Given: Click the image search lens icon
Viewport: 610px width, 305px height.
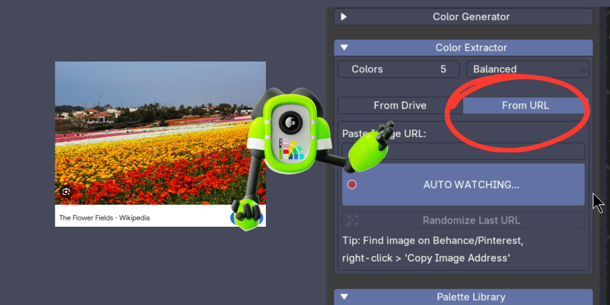Looking at the screenshot, I should click(66, 192).
